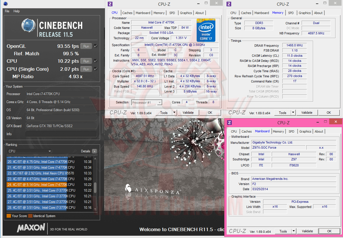The height and width of the screenshot is (238, 343).
Task: Click the NB Frequency value 4697.5 MHz
Action: (316, 33)
